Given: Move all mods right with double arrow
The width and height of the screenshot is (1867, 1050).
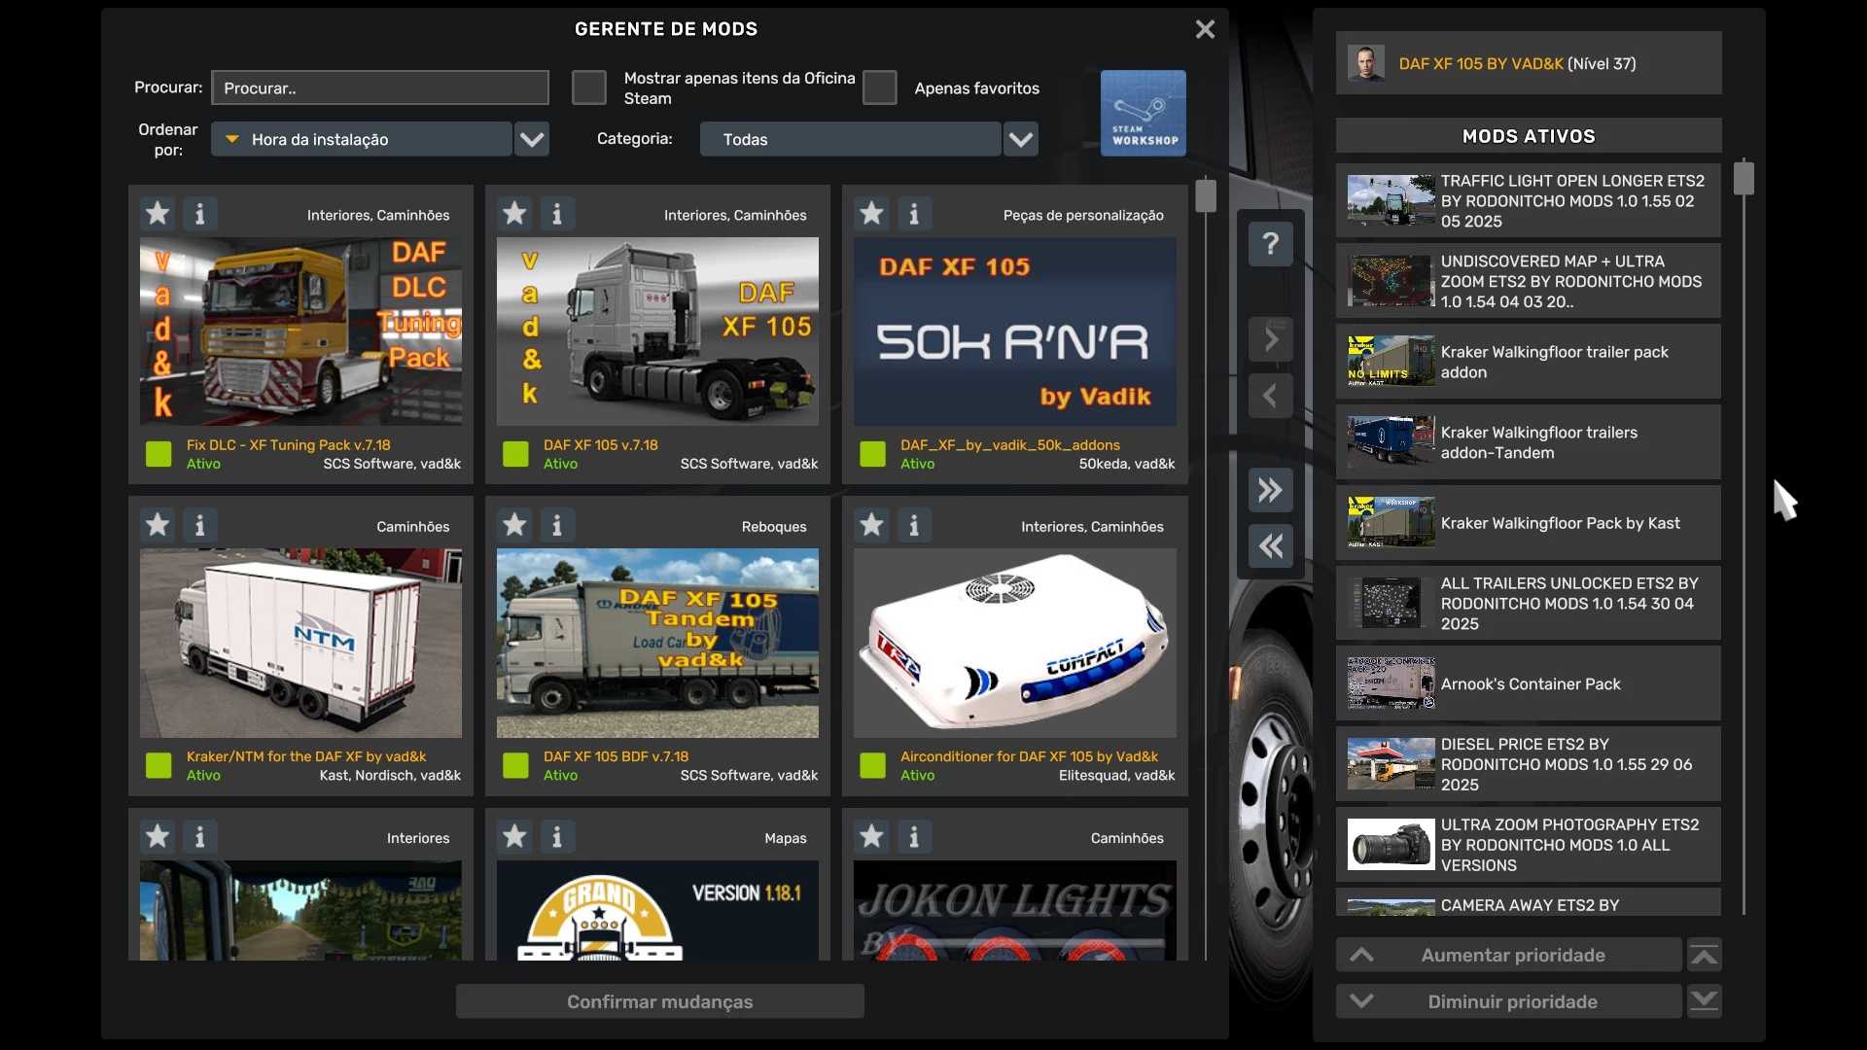Looking at the screenshot, I should (x=1270, y=490).
